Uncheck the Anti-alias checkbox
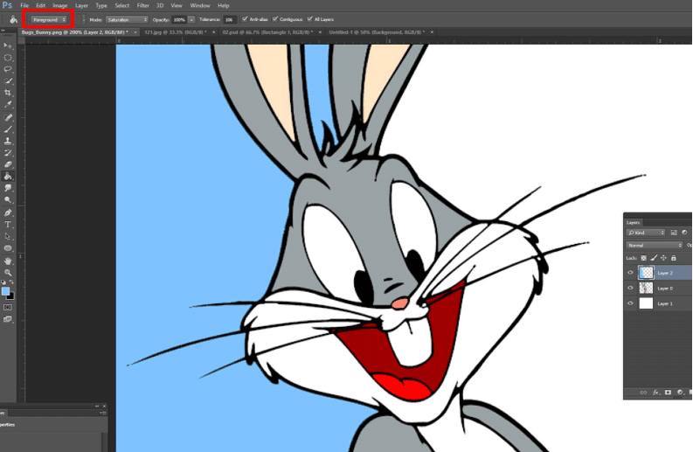693x452 pixels. (246, 19)
